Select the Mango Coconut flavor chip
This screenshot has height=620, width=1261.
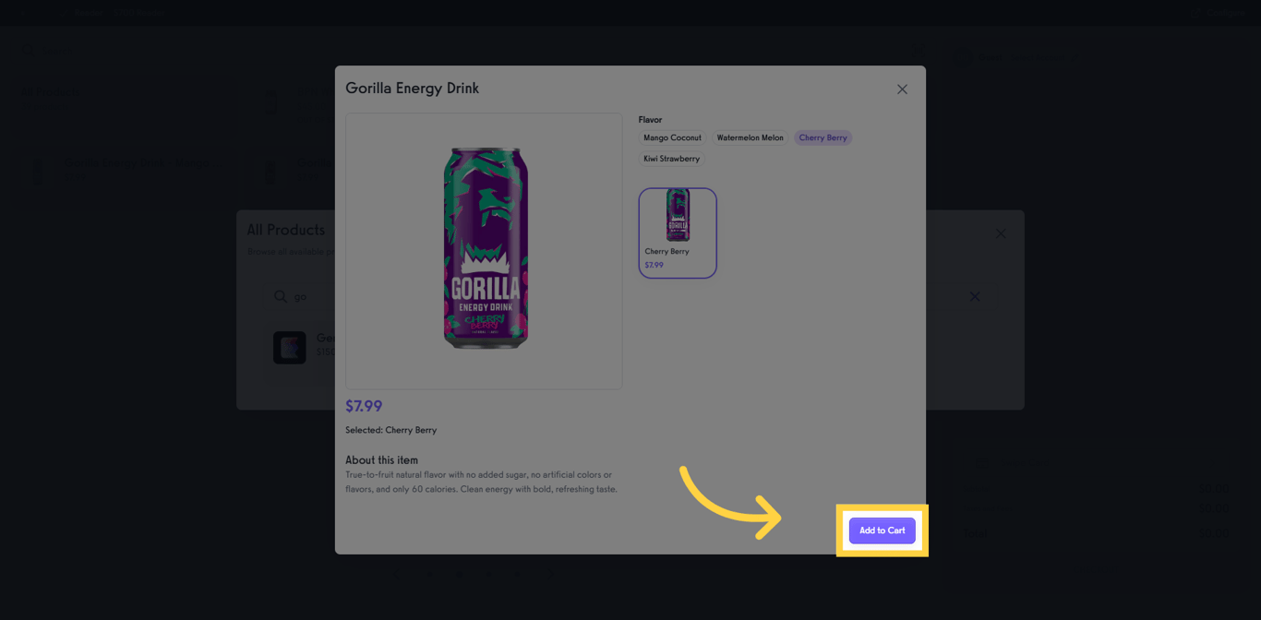pos(672,137)
